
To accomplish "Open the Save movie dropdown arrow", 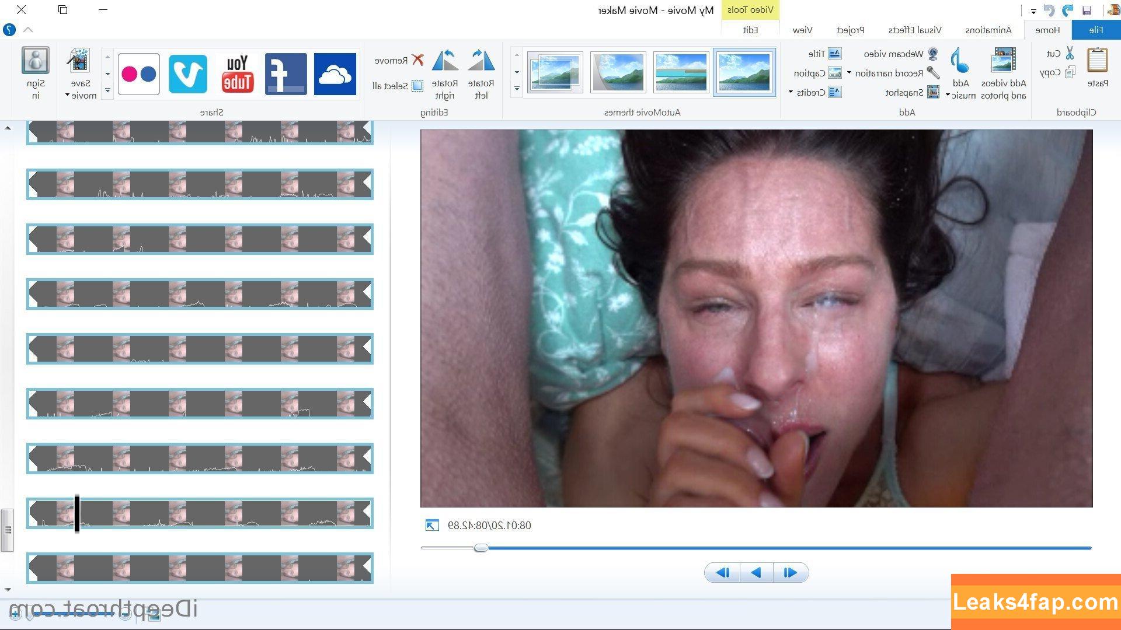I will [67, 96].
